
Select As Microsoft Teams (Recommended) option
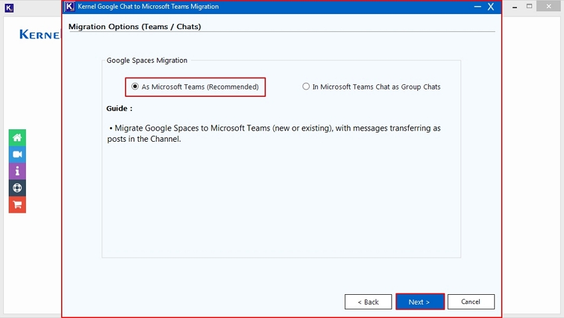coord(135,87)
